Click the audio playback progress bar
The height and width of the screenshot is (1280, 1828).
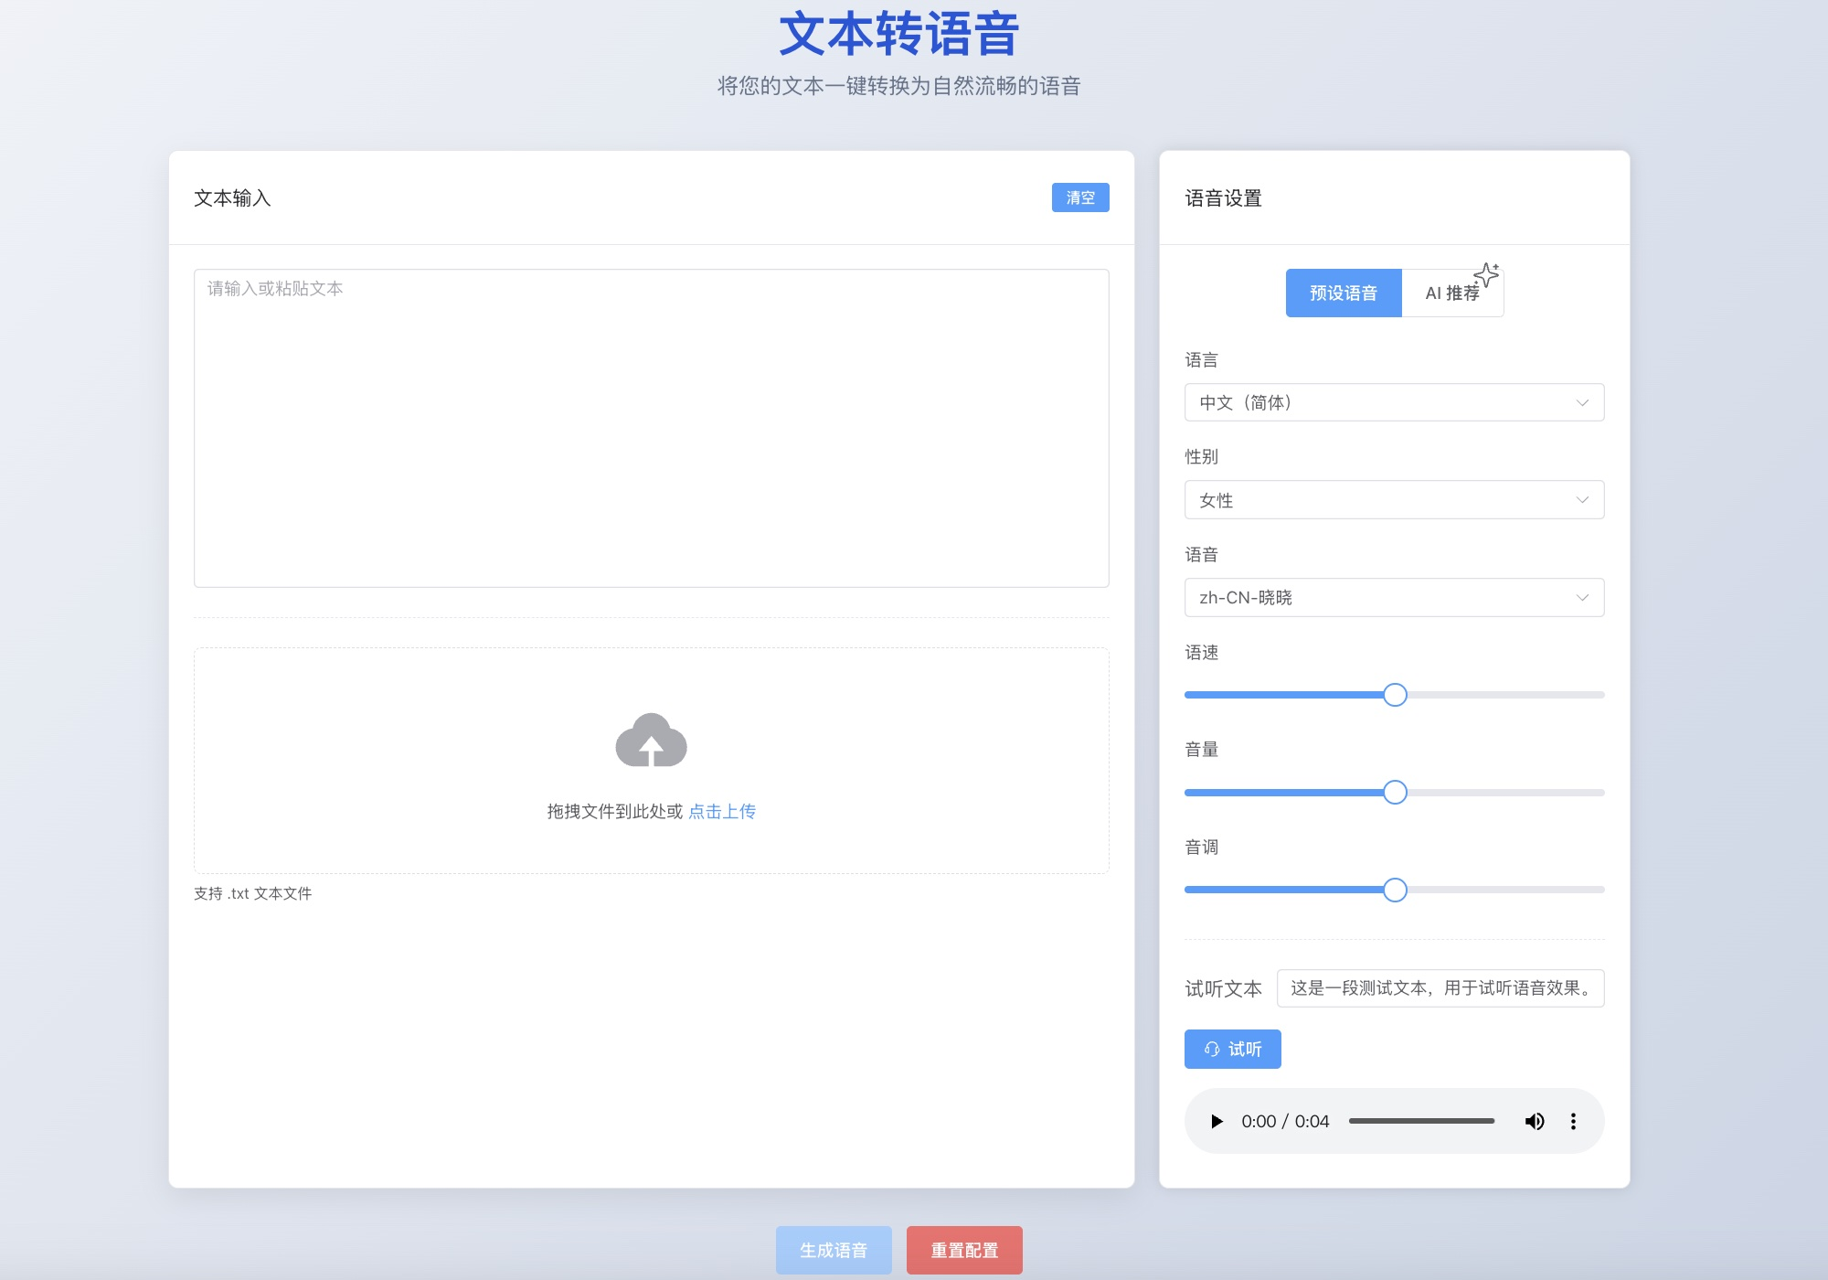[1421, 1121]
